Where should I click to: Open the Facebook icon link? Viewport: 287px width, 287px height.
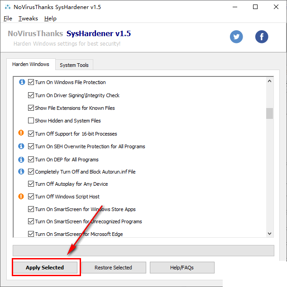262,37
